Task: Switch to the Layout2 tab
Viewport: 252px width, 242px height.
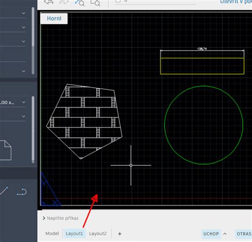Action: (x=98, y=233)
